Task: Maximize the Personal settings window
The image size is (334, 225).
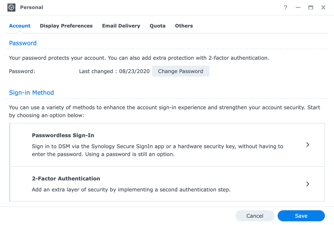Action: 310,7
